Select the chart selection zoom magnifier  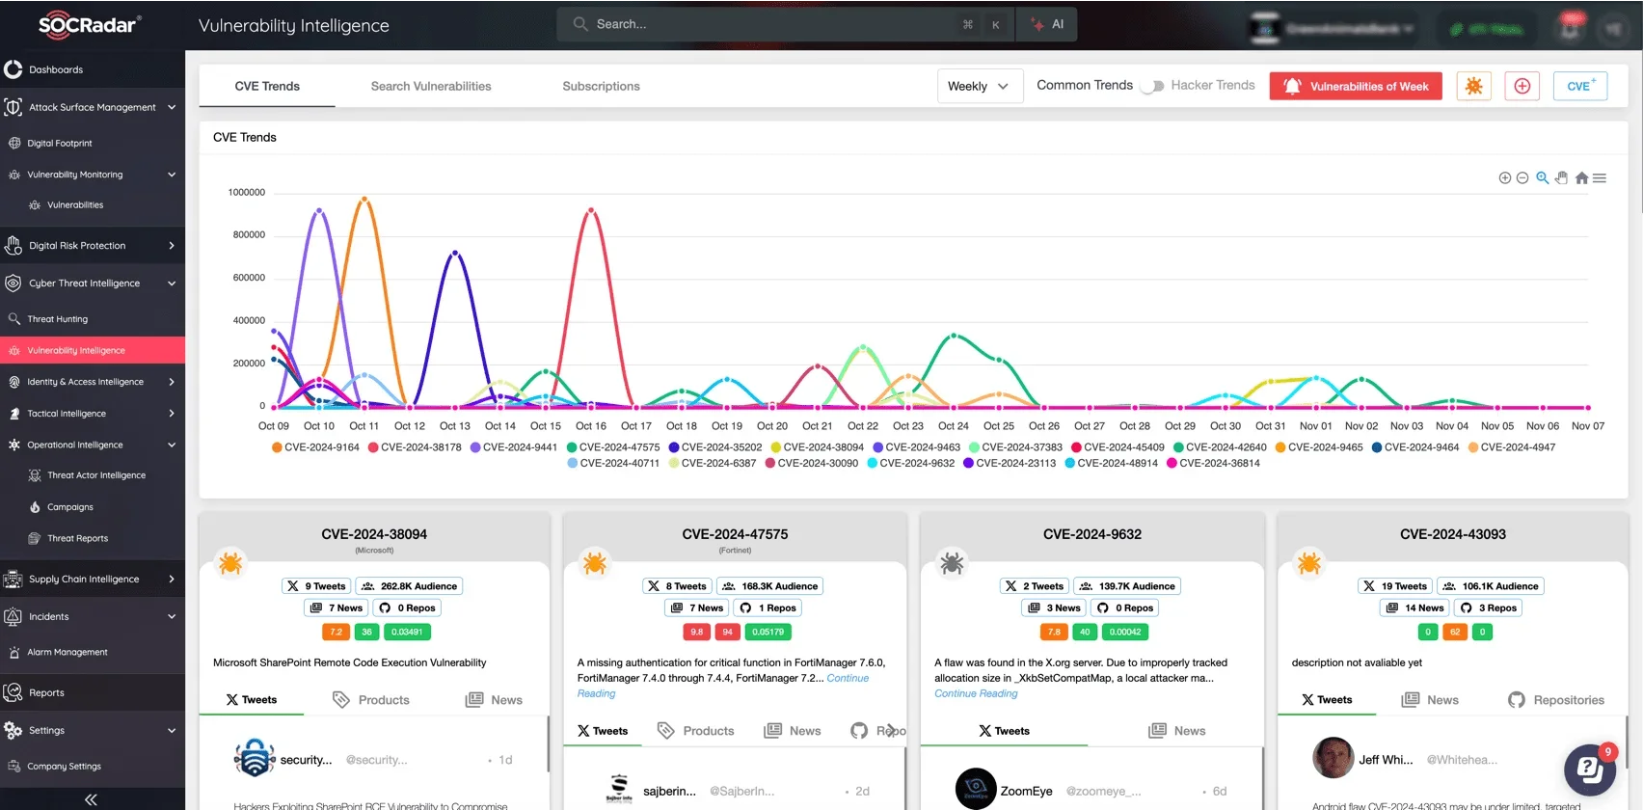1543,177
